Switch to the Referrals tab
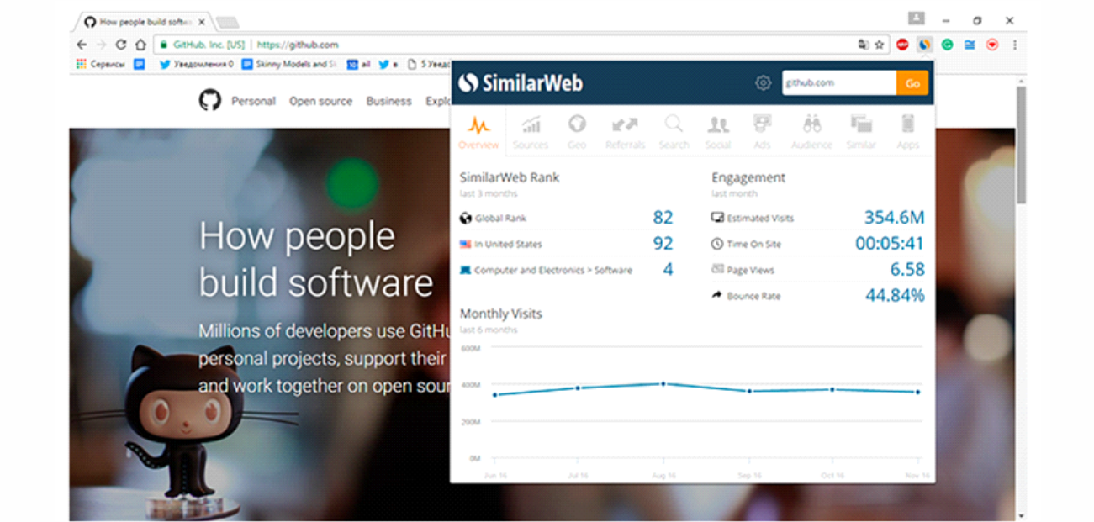This screenshot has width=1094, height=522. point(625,133)
